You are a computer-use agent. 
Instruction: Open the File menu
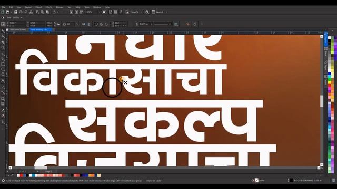pyautogui.click(x=4, y=7)
